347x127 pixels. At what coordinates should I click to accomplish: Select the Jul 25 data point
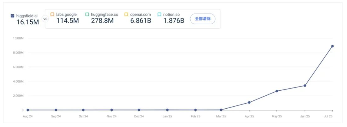tap(333, 46)
